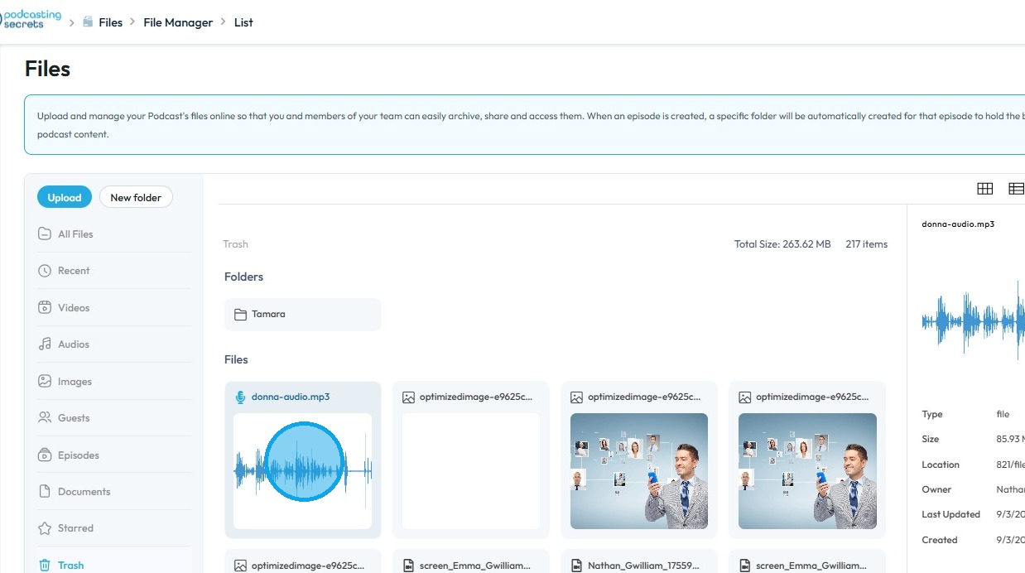Click the Owner label in details

(x=936, y=489)
